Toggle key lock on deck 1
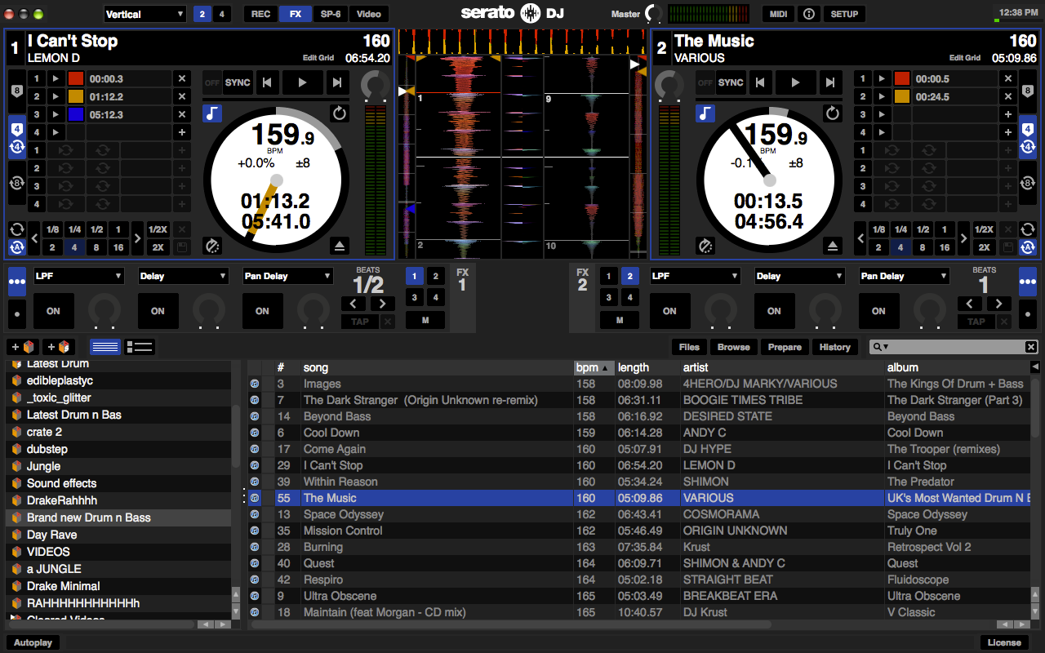The height and width of the screenshot is (653, 1045). point(212,113)
